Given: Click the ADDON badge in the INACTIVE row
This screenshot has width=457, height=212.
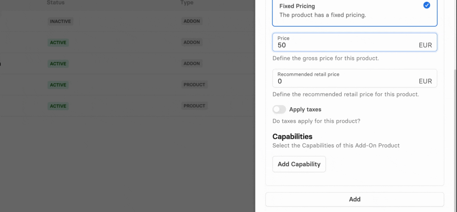Looking at the screenshot, I should (192, 21).
